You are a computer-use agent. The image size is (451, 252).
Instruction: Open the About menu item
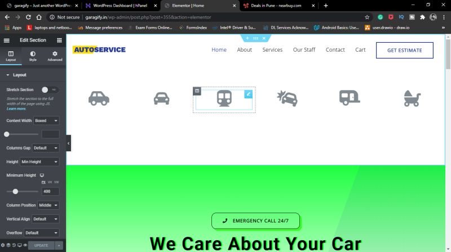[245, 50]
